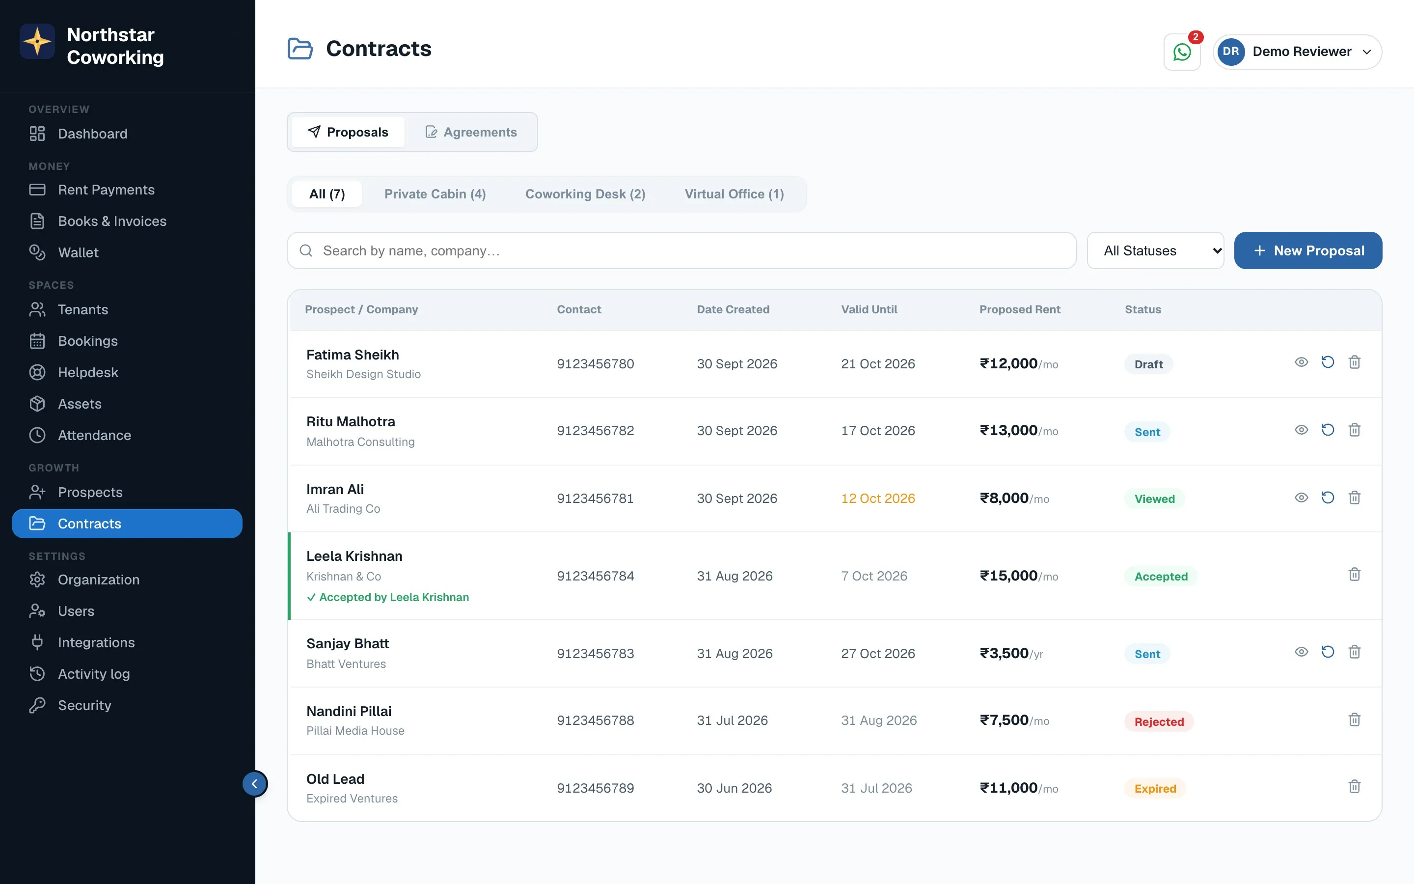Select the Proposals tab
Screen dimensions: 1414x884
tap(348, 132)
